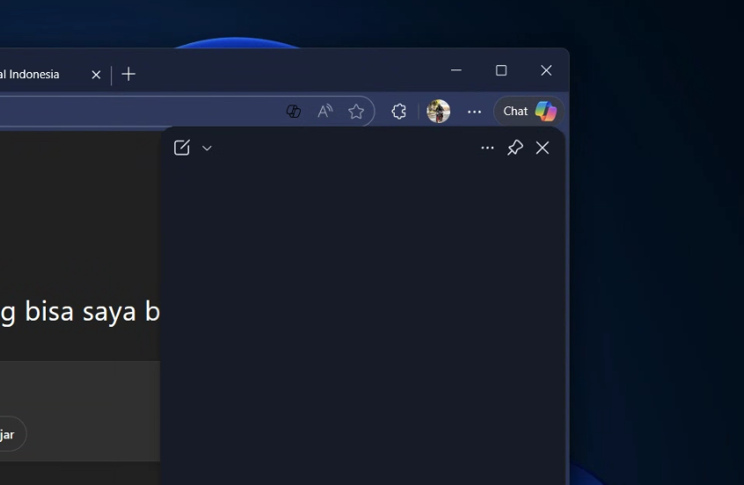Open the user profile avatar

[438, 112]
